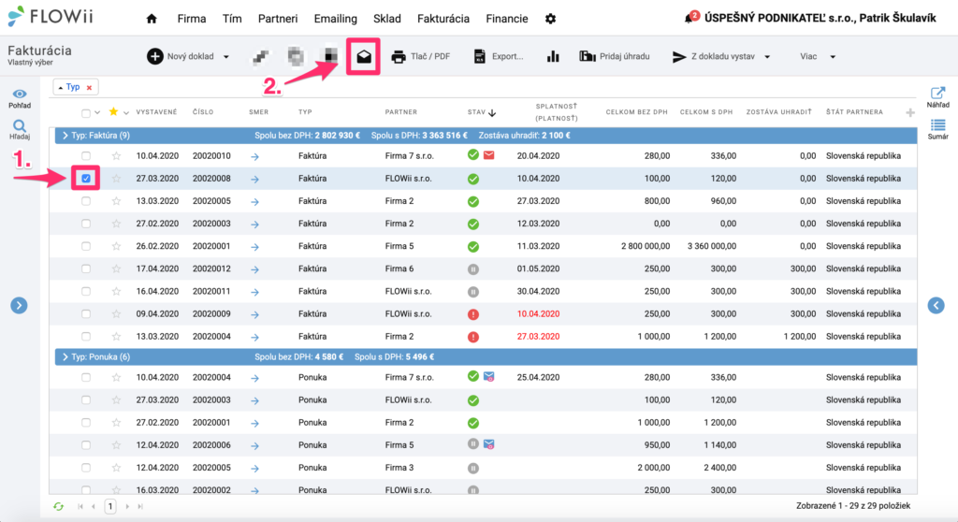The width and height of the screenshot is (958, 522).
Task: Select checkbox for invoice 20020009
Action: [x=85, y=314]
